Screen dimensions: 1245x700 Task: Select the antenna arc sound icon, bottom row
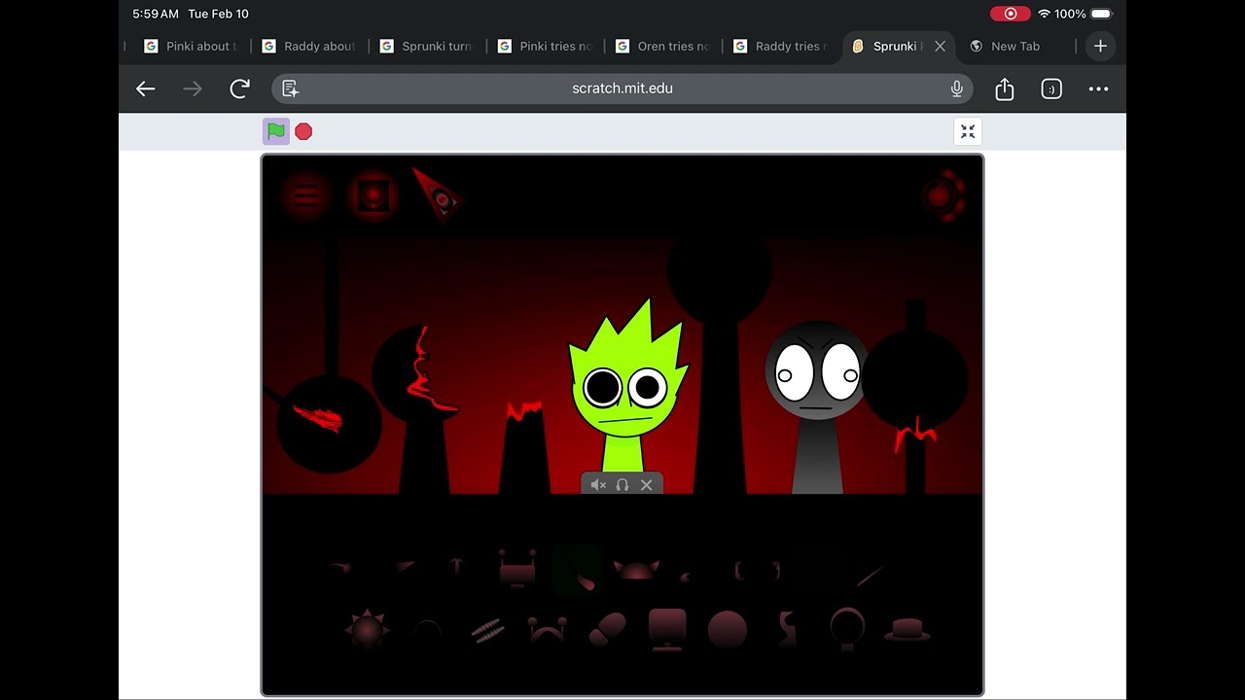pyautogui.click(x=548, y=629)
